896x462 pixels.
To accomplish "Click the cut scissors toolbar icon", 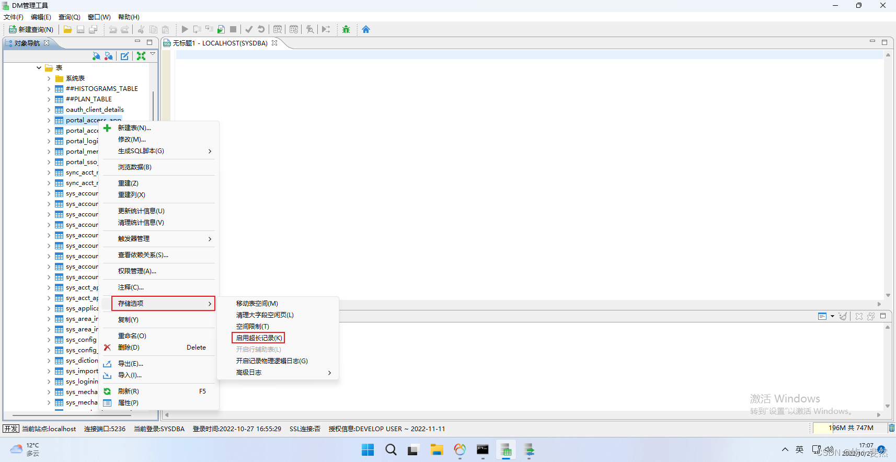I will pyautogui.click(x=141, y=29).
